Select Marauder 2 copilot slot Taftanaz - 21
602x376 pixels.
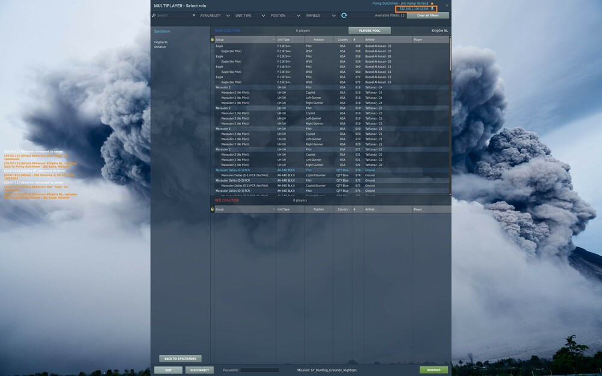(331, 134)
